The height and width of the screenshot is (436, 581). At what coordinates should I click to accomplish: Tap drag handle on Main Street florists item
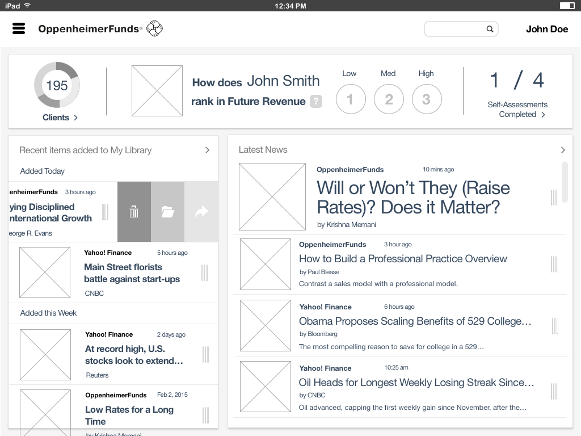click(x=204, y=272)
